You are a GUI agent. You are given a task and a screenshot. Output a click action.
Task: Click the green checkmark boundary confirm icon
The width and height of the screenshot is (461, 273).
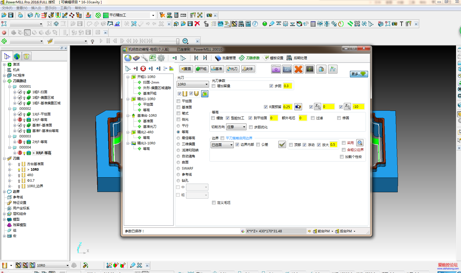(x=282, y=144)
